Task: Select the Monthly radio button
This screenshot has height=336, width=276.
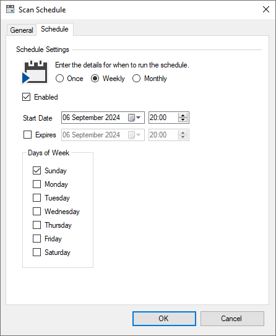Action: pos(136,79)
